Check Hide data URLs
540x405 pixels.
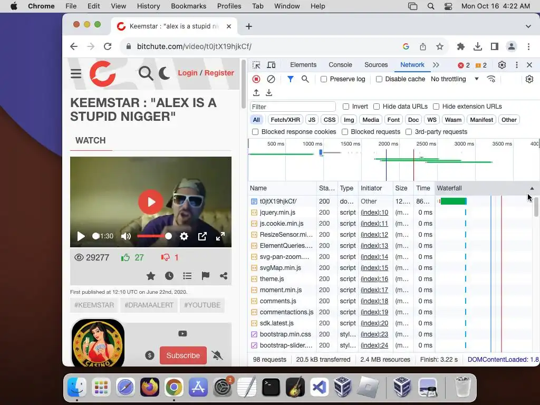click(377, 107)
